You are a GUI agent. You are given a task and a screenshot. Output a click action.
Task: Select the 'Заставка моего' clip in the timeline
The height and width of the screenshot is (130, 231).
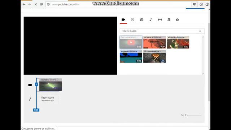click(51, 85)
